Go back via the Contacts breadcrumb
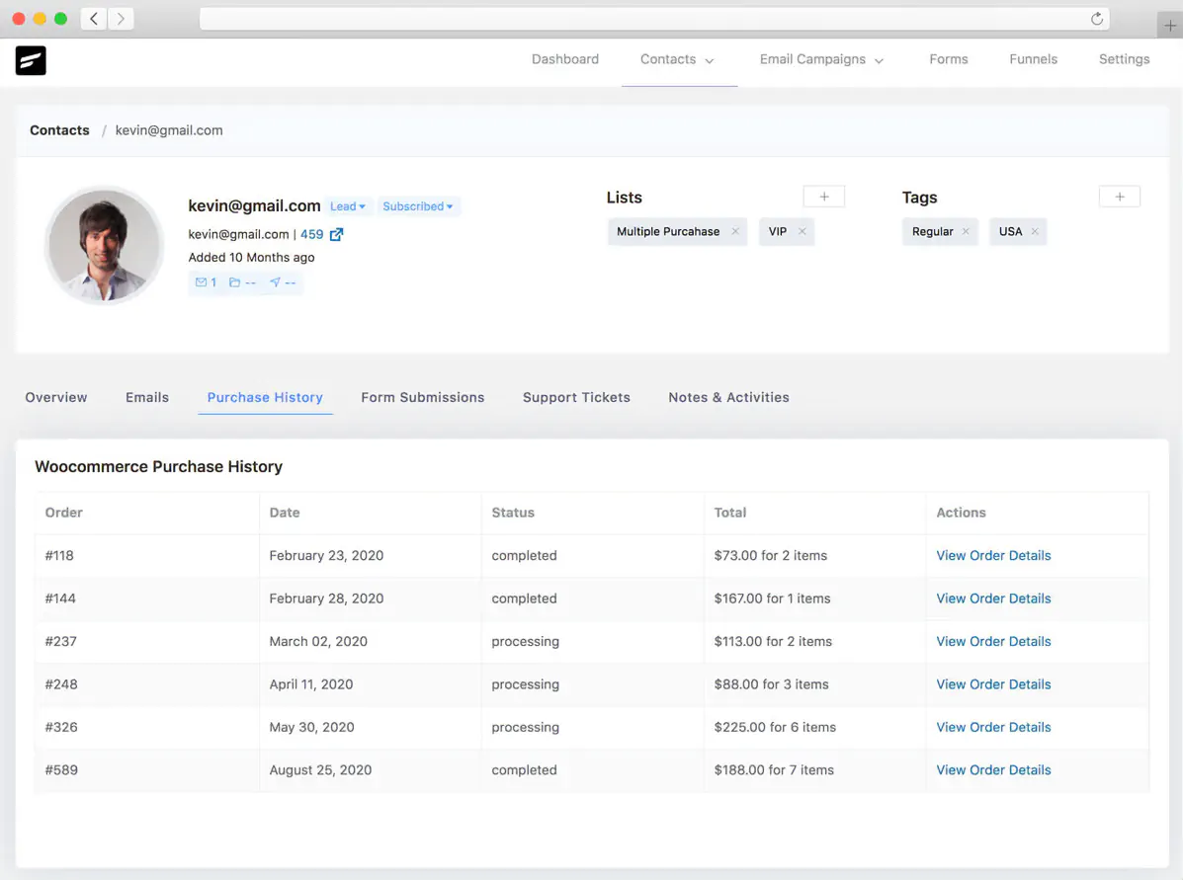This screenshot has width=1183, height=880. click(x=58, y=129)
